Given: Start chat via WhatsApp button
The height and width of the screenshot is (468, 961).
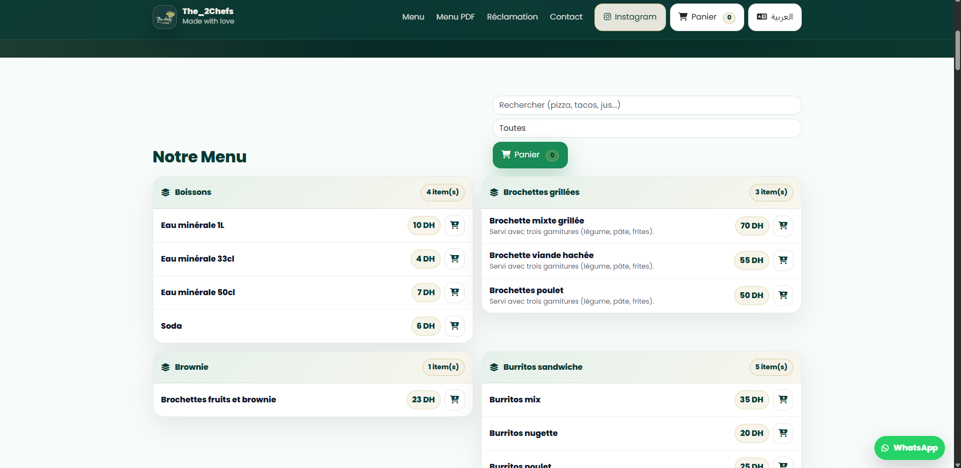Looking at the screenshot, I should click(909, 448).
